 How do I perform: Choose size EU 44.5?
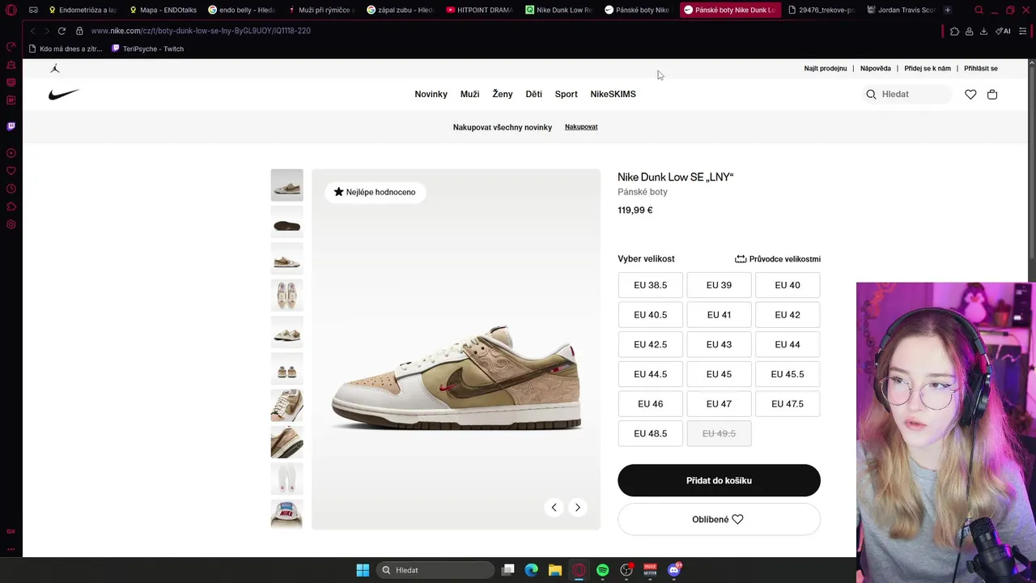pyautogui.click(x=651, y=374)
